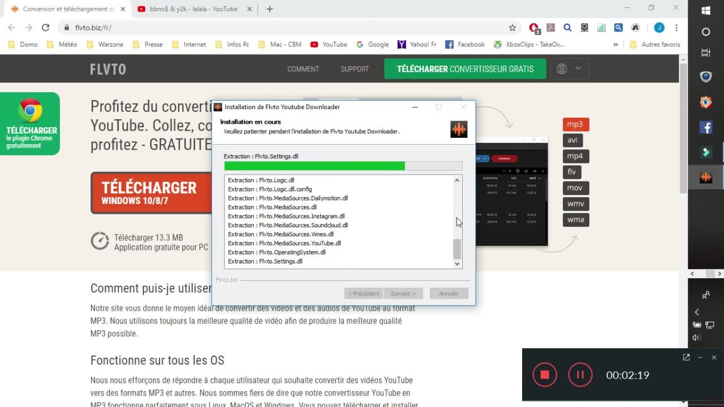Close the bbno$ YouTube tab
This screenshot has width=724, height=407.
(249, 9)
